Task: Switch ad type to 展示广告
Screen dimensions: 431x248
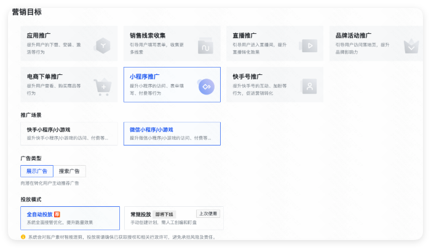Action: 37,171
